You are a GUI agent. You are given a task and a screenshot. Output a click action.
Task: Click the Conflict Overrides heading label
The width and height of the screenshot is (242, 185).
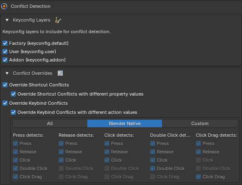(32, 73)
